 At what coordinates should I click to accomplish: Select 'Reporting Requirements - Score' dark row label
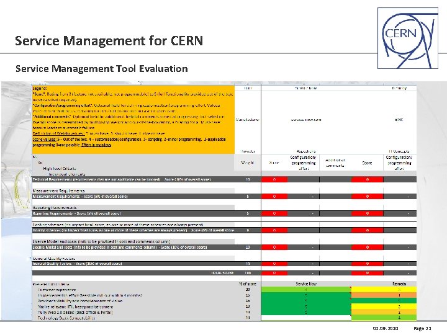77,213
